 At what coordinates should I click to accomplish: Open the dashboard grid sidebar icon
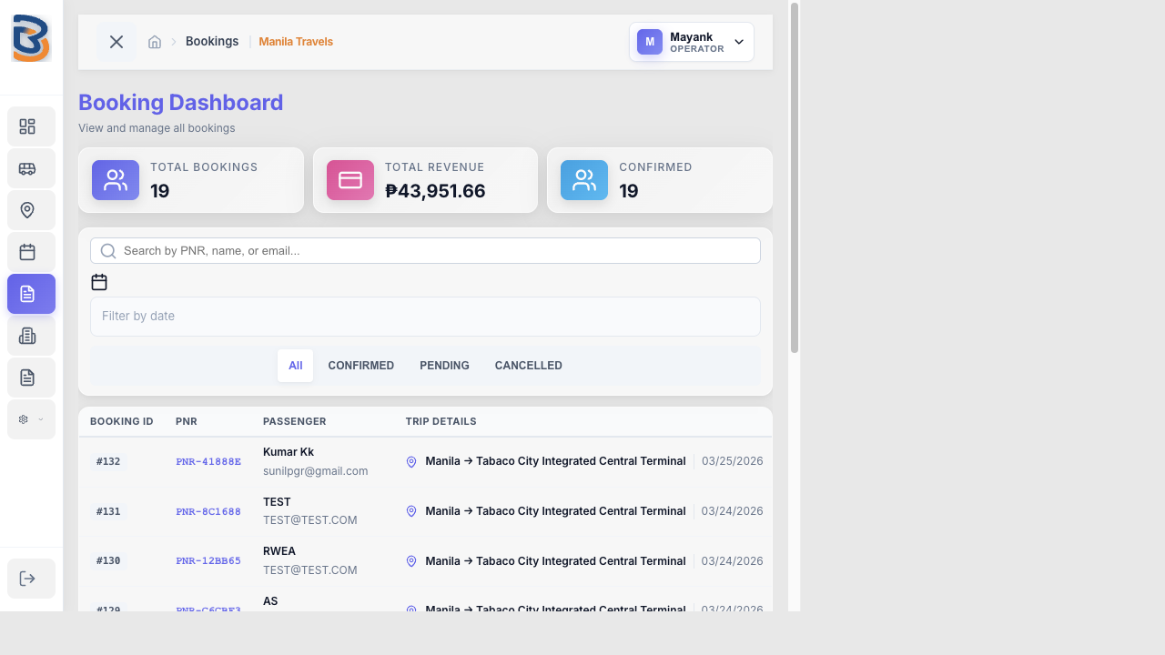point(27,126)
